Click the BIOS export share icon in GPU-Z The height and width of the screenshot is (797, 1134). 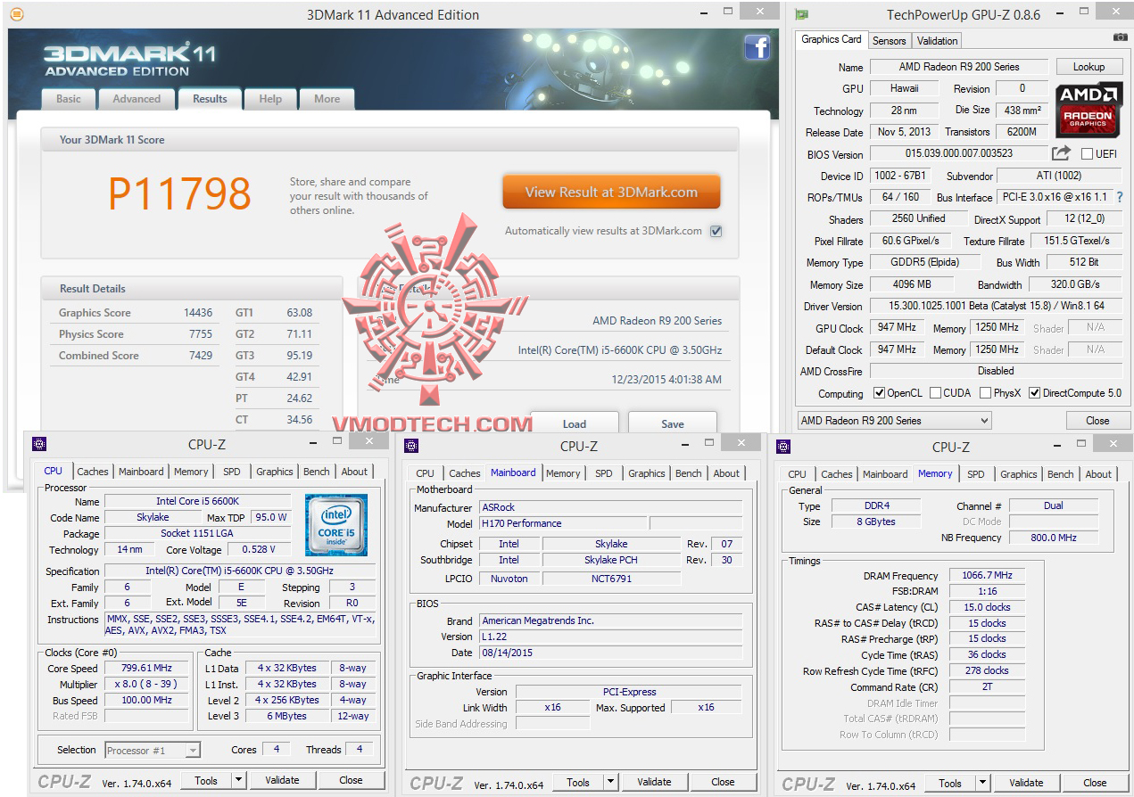[1061, 153]
